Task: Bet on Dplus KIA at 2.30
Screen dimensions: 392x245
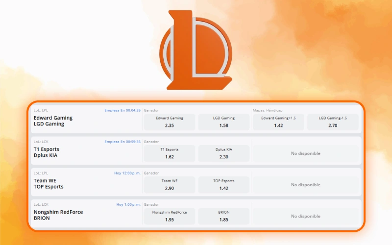Action: (224, 153)
